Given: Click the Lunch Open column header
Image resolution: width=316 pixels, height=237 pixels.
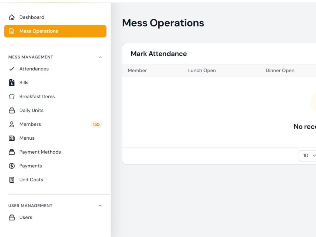Looking at the screenshot, I should [202, 70].
